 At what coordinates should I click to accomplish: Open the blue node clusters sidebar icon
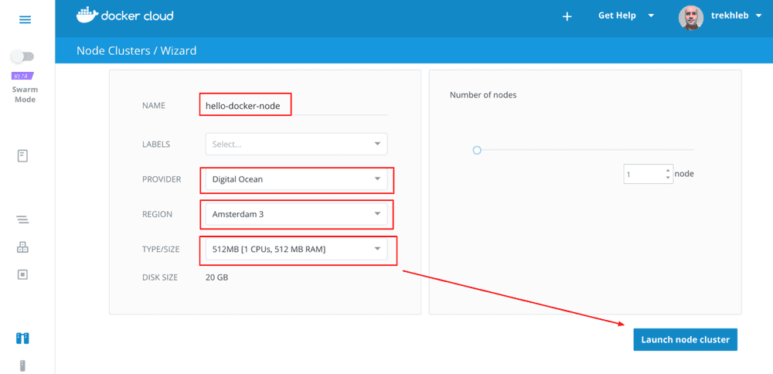[22, 338]
